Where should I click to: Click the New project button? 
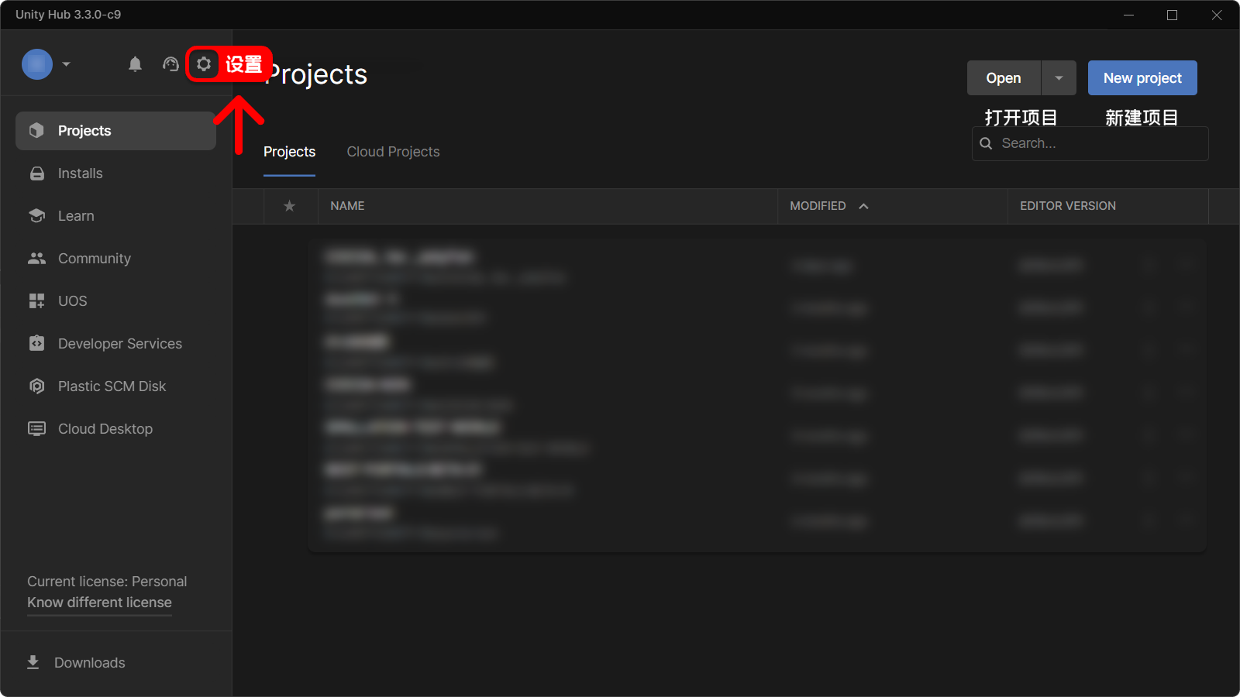(x=1142, y=78)
